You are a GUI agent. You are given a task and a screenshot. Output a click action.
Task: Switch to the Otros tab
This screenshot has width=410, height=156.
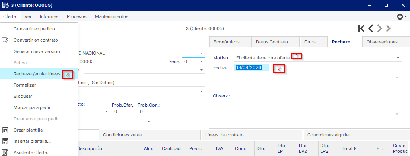pos(313,42)
